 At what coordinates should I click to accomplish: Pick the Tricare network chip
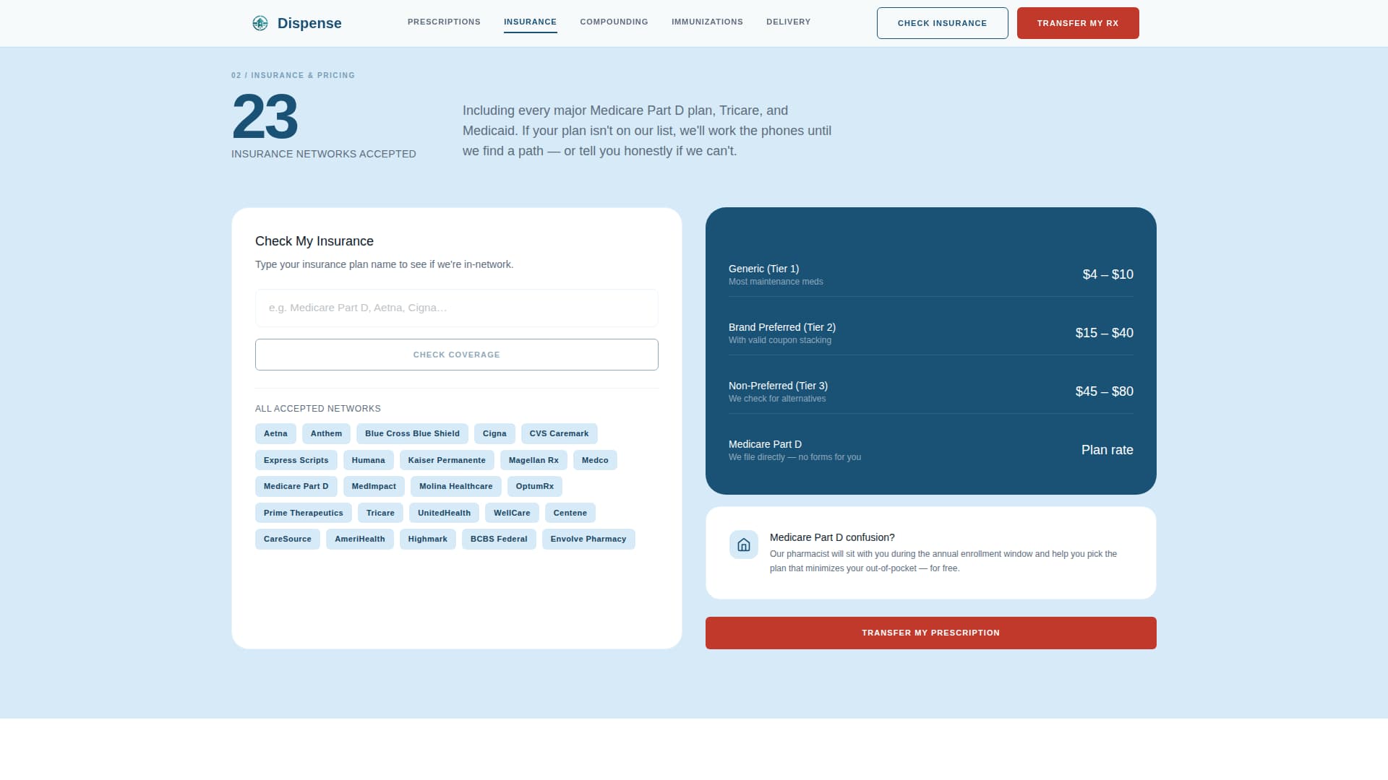click(x=380, y=513)
